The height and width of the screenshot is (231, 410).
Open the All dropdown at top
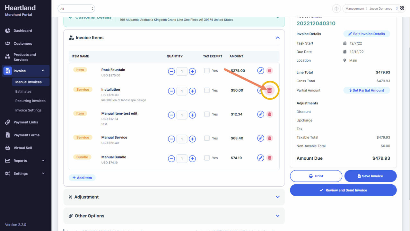[x=76, y=9]
